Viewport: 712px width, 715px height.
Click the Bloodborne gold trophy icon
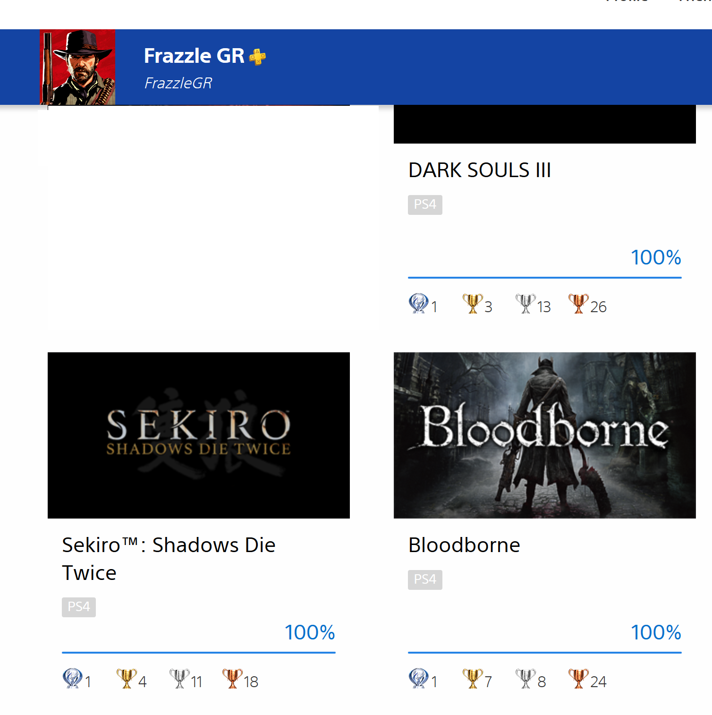[472, 678]
